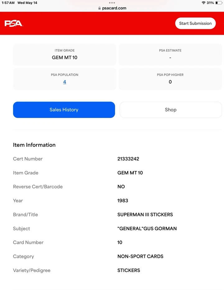Select the PSA Estimate card
This screenshot has width=224, height=299.
[x=170, y=55]
